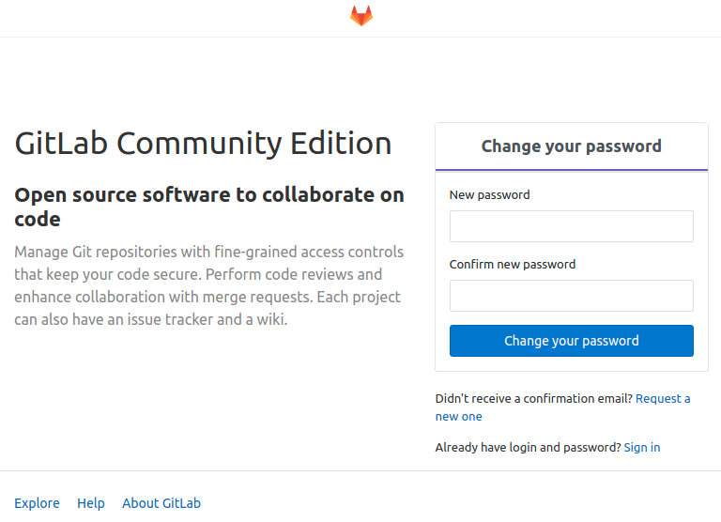Open the About GitLab footer link
This screenshot has width=721, height=522.
(161, 503)
